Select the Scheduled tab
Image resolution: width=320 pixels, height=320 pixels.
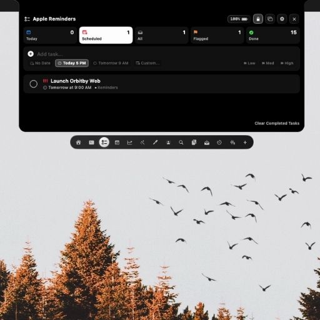pos(106,35)
